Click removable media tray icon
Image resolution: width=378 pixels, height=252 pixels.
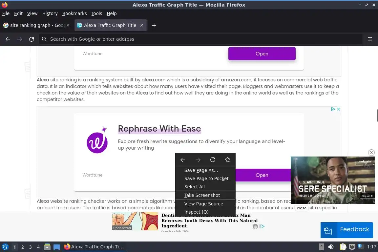(x=322, y=247)
